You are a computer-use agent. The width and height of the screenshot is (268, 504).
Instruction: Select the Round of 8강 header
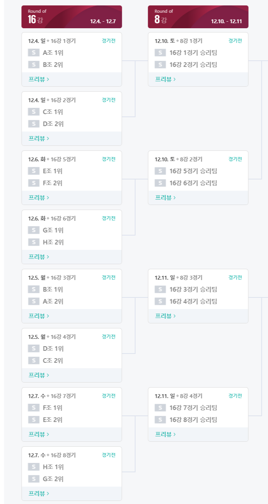point(198,17)
